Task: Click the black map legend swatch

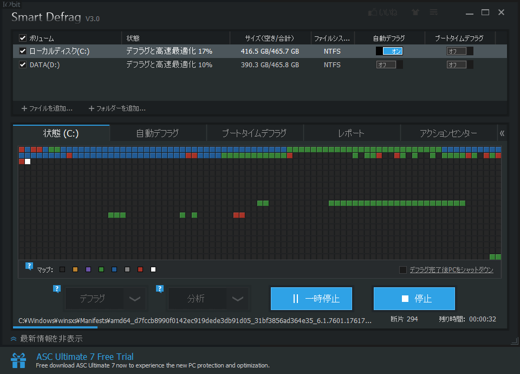Action: [62, 269]
